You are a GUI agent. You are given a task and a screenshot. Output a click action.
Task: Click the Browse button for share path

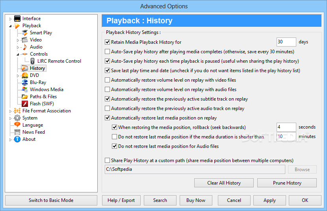(302, 170)
